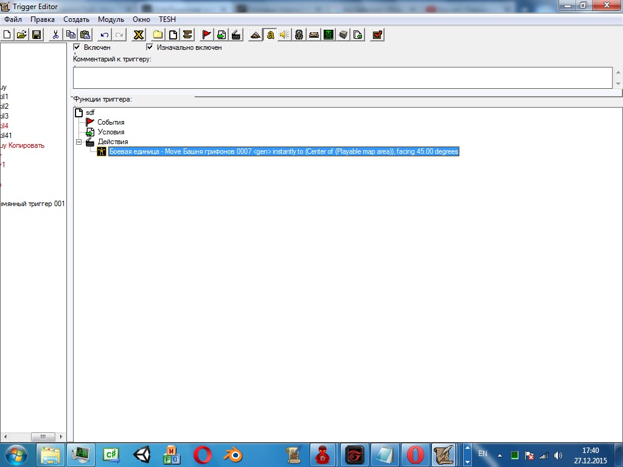Open Object Editor with the helmet icon
623x467 pixels.
[x=299, y=35]
